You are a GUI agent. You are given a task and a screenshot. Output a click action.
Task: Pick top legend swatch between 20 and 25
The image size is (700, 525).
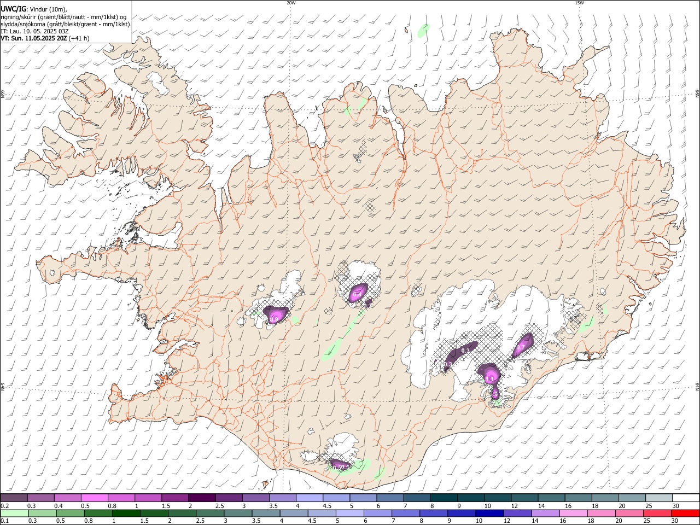pyautogui.click(x=632, y=498)
